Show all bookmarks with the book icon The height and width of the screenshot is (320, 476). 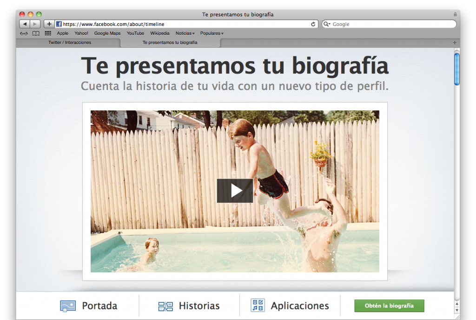36,33
